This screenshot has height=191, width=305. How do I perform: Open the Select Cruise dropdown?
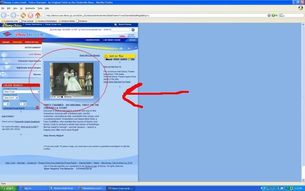click(x=22, y=92)
